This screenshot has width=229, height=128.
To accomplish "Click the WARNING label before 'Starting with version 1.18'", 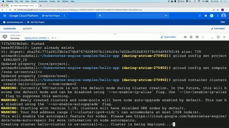I will [10, 108].
